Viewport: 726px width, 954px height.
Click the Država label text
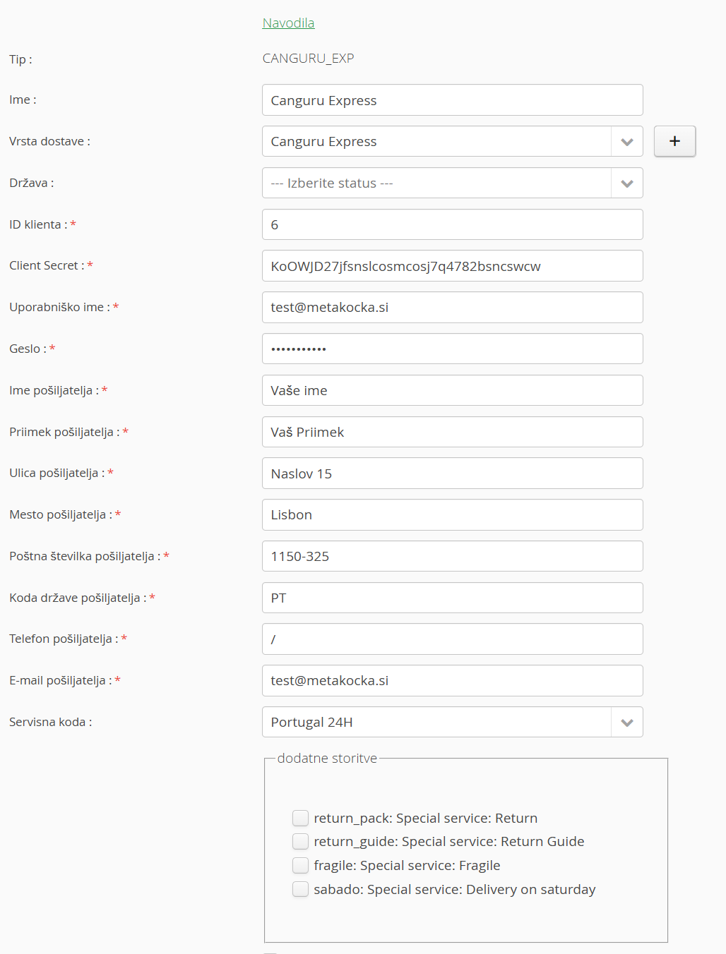point(31,183)
